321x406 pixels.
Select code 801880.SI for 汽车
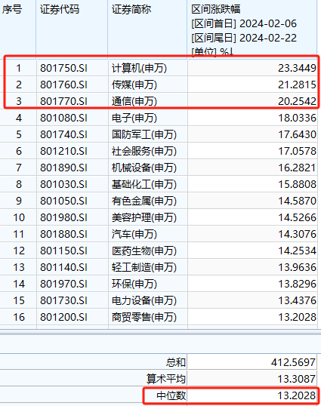[x=63, y=234]
